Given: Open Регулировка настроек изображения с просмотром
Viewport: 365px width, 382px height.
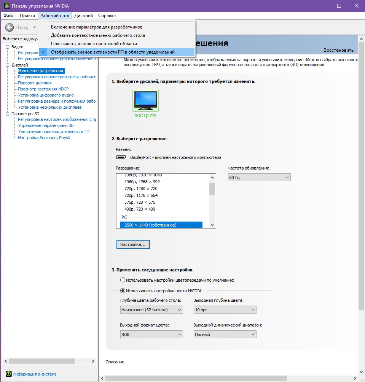Looking at the screenshot, I should click(x=57, y=120).
